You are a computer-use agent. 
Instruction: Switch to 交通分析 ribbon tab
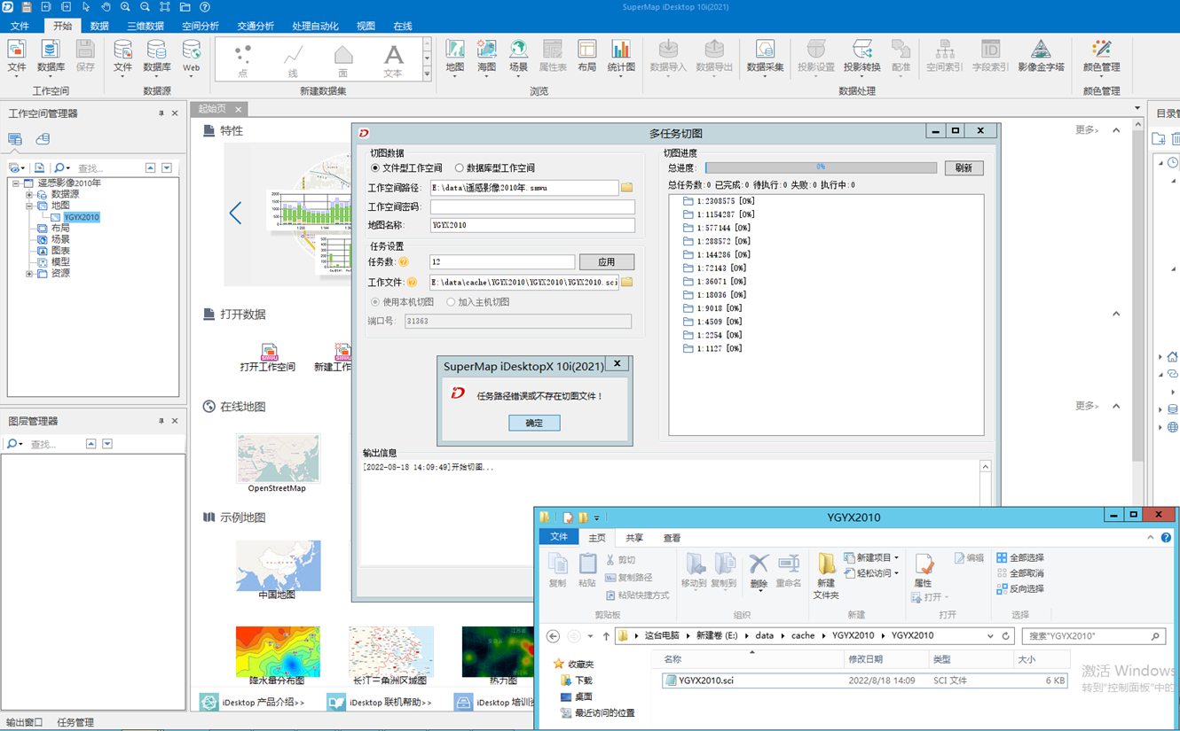click(x=256, y=26)
